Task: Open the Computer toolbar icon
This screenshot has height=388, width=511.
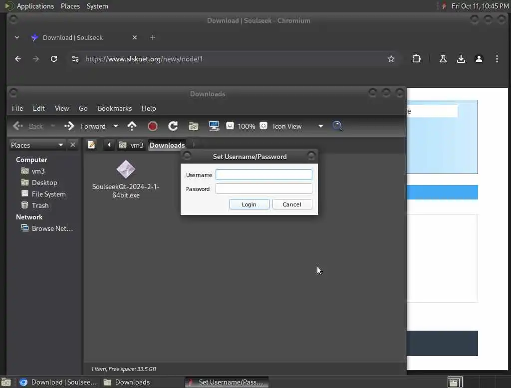Action: coord(214,126)
